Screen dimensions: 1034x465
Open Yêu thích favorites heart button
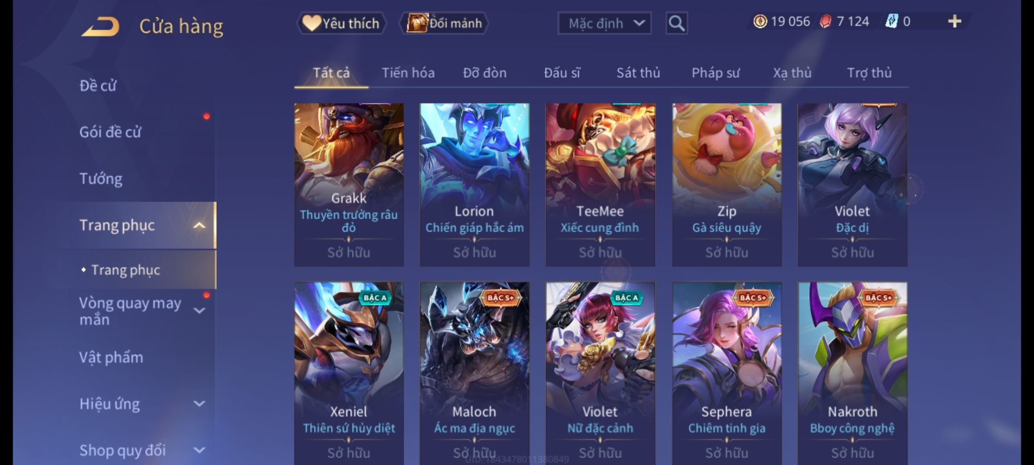coord(341,23)
